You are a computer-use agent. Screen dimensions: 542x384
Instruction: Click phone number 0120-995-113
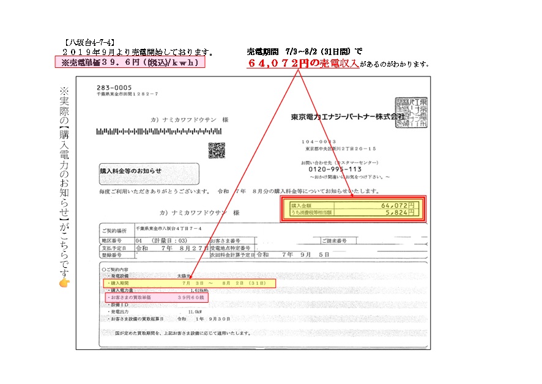click(336, 169)
